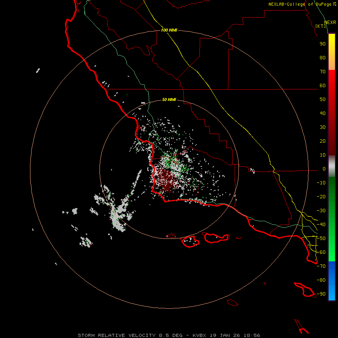The height and width of the screenshot is (338, 338).
Task: Click the NEXR label above the scale
Action: 330,22
